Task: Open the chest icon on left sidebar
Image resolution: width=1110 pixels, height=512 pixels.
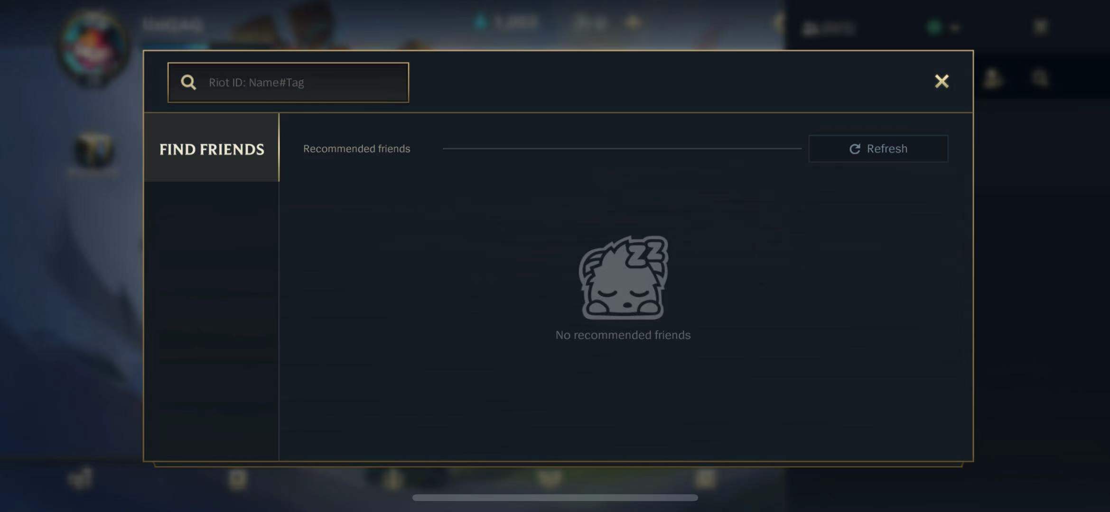Action: click(x=93, y=151)
